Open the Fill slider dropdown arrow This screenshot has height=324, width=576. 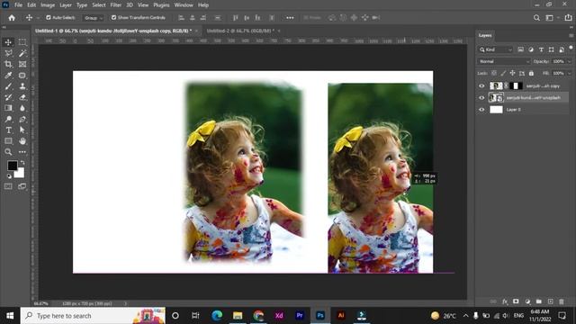pyautogui.click(x=570, y=73)
